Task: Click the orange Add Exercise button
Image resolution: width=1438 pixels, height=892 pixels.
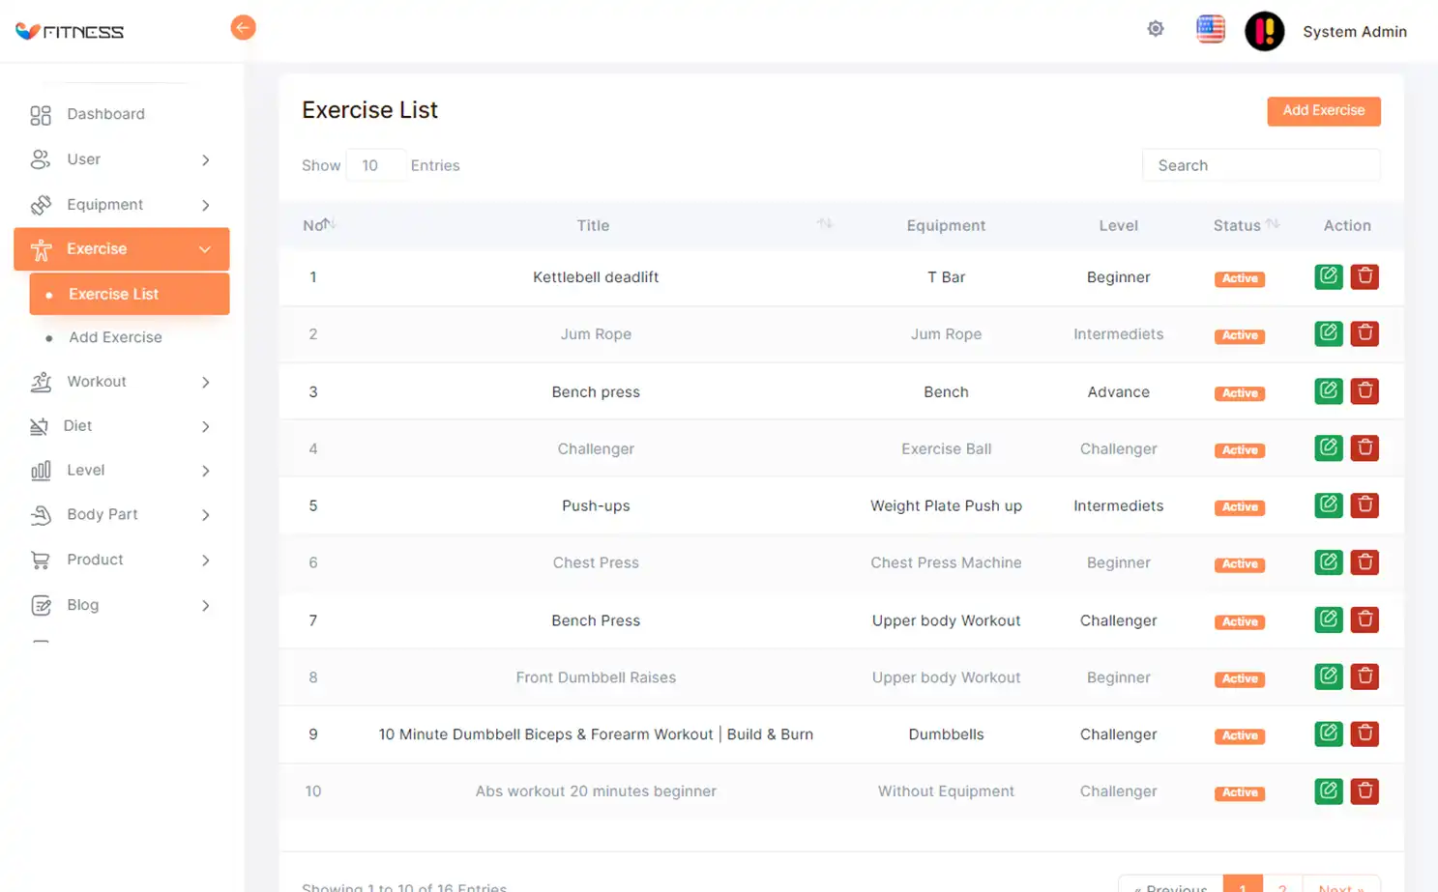Action: 1323,111
